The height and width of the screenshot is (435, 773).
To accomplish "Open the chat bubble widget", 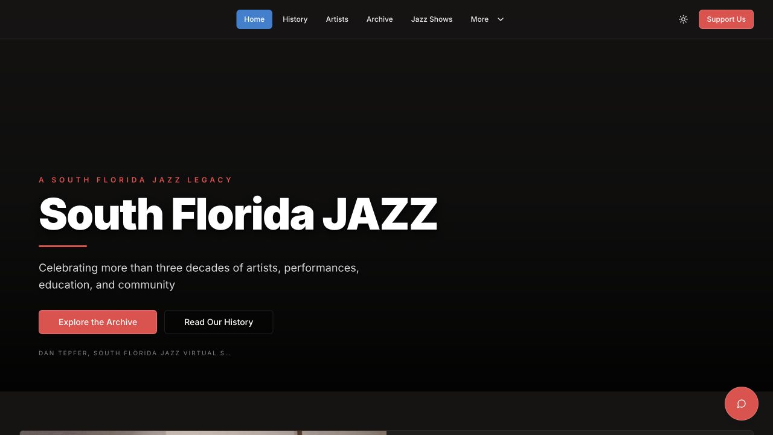I will [742, 404].
